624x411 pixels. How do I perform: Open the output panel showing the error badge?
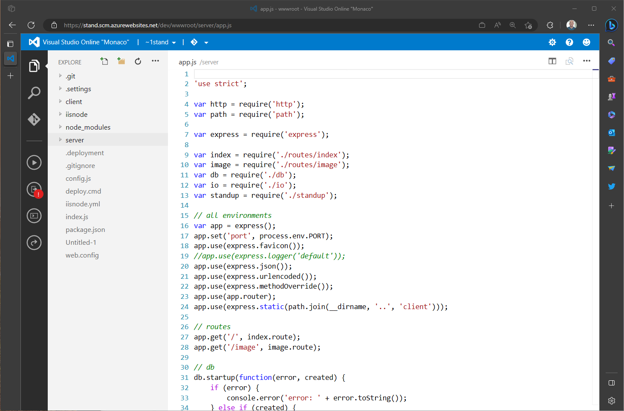pyautogui.click(x=34, y=189)
